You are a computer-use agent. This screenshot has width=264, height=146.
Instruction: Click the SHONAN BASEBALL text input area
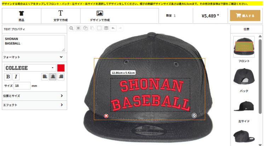pyautogui.click(x=34, y=43)
